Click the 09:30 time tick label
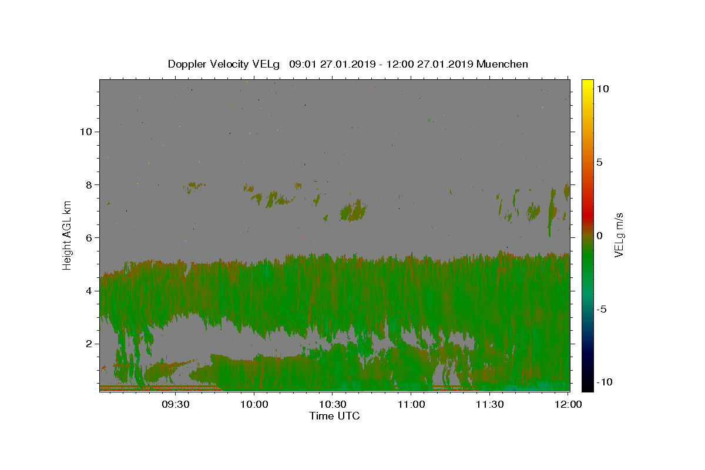Screen dimensions: 705x470 pos(176,404)
